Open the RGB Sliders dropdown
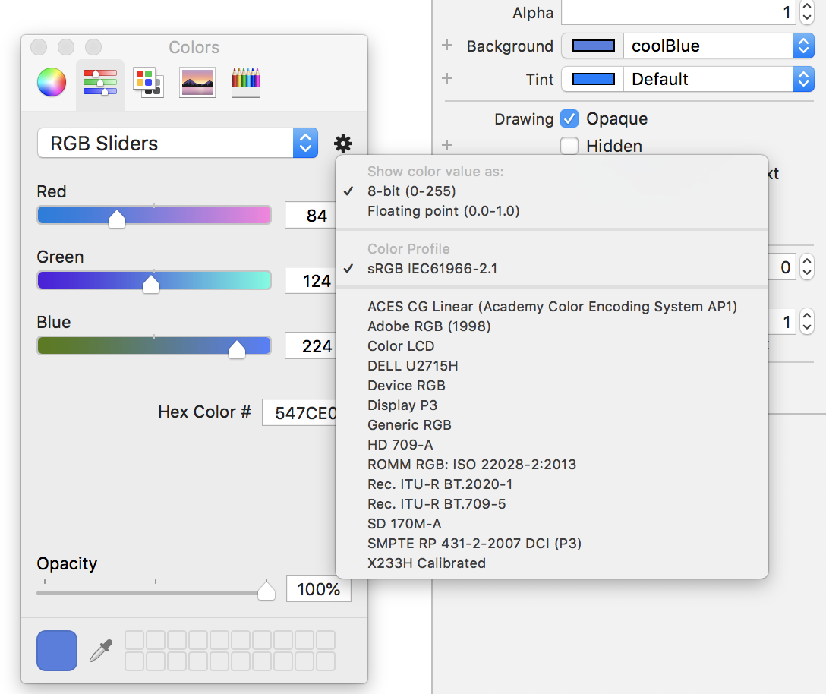Viewport: 826px width, 694px height. click(305, 143)
